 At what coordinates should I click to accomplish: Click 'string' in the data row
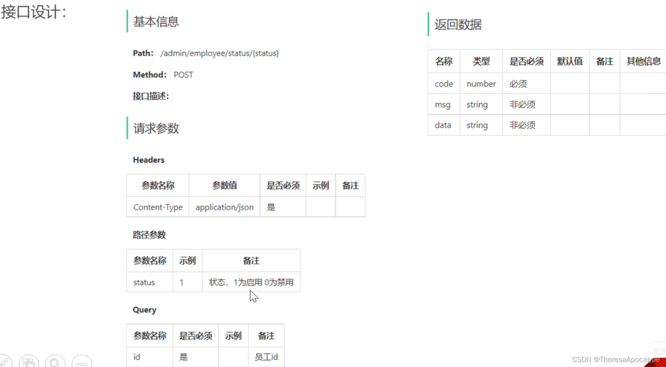pyautogui.click(x=477, y=125)
